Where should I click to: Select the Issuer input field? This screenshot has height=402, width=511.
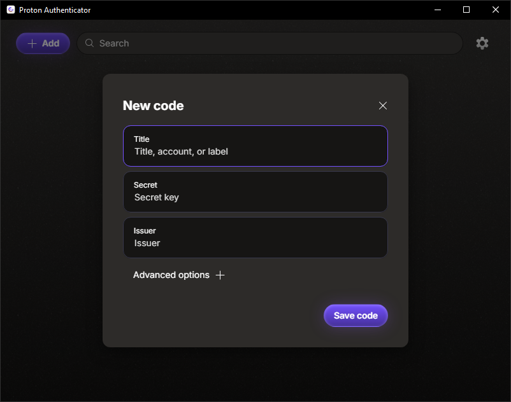(255, 243)
